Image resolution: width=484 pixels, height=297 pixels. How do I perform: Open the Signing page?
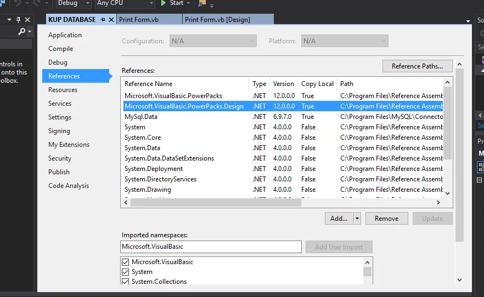click(x=59, y=131)
